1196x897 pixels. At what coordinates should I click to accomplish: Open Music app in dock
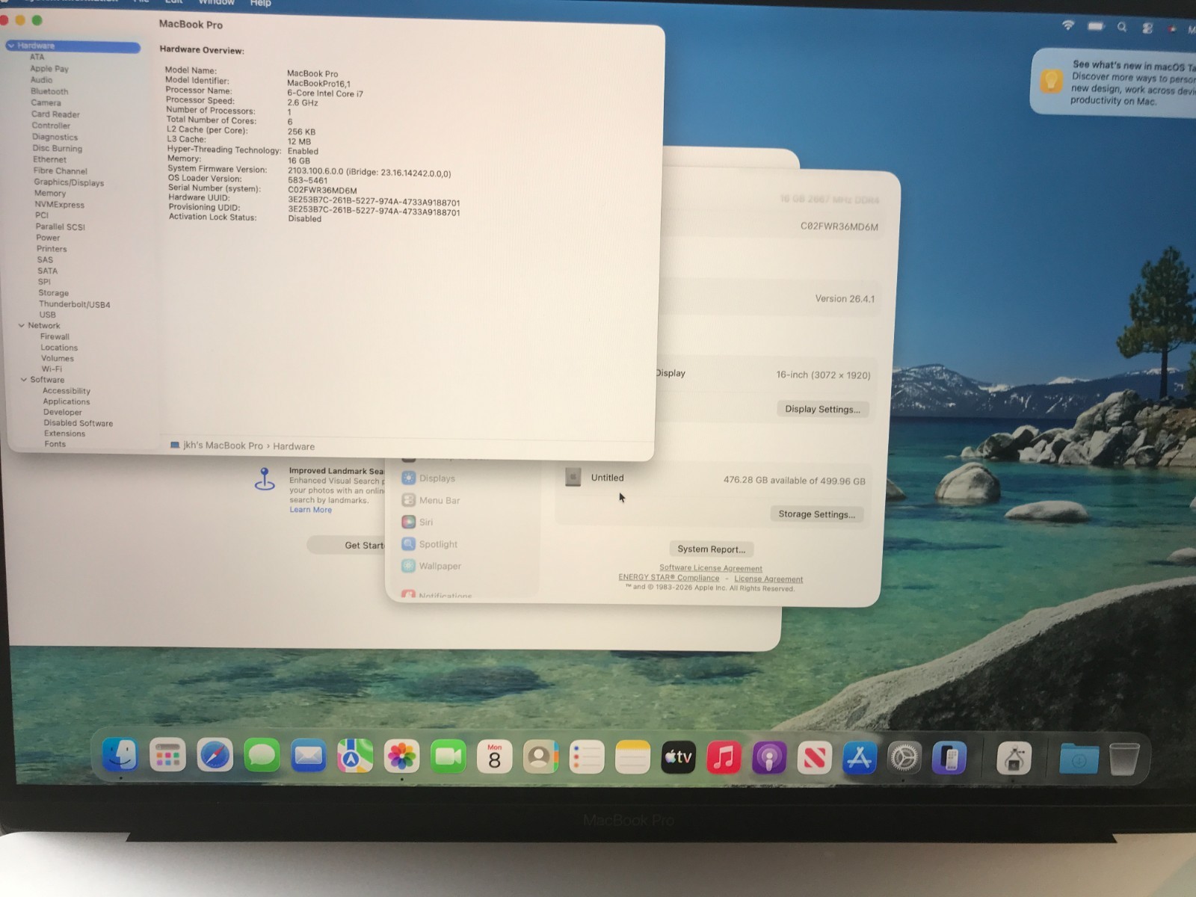(724, 758)
